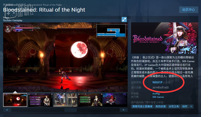The width and height of the screenshot is (201, 117).
Task: Select the crafting menu screenshot thumbnail
Action: pyautogui.click(x=40, y=100)
